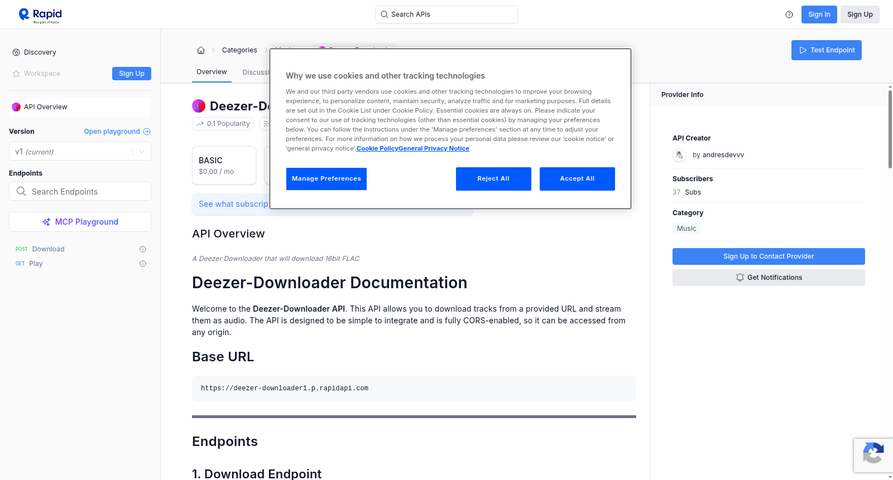Screen dimensions: 893x480
Task: Click the Search Endpoints magnifier icon
Action: (x=21, y=191)
